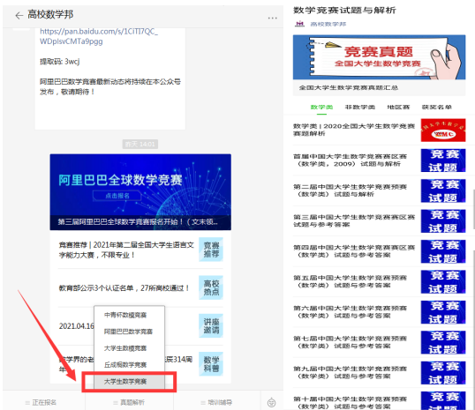Click 竞赛试题 thumbnail beside 第六届 entry
Image resolution: width=475 pixels, height=410 pixels.
point(443,312)
